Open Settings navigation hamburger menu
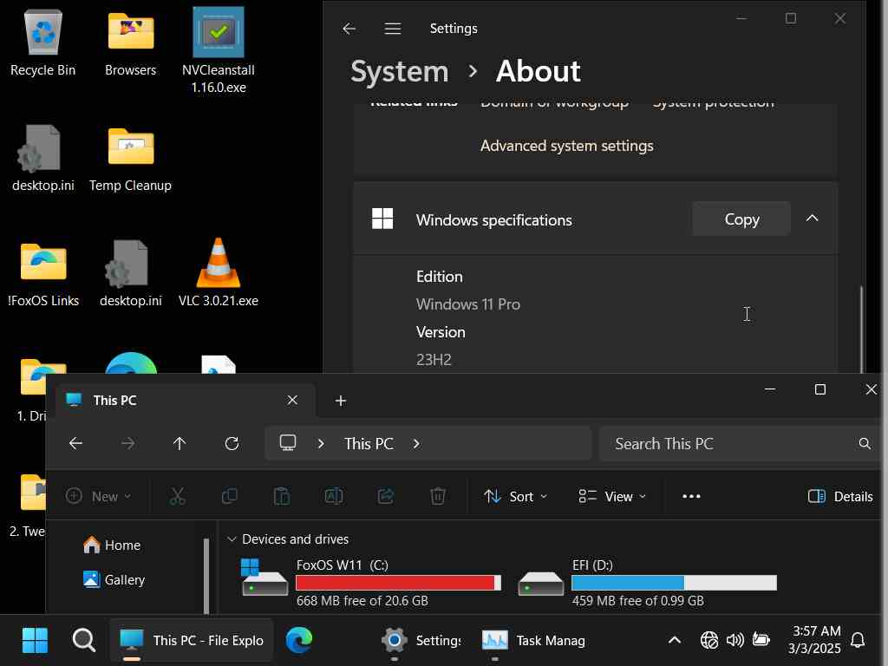The image size is (888, 666). click(x=393, y=29)
